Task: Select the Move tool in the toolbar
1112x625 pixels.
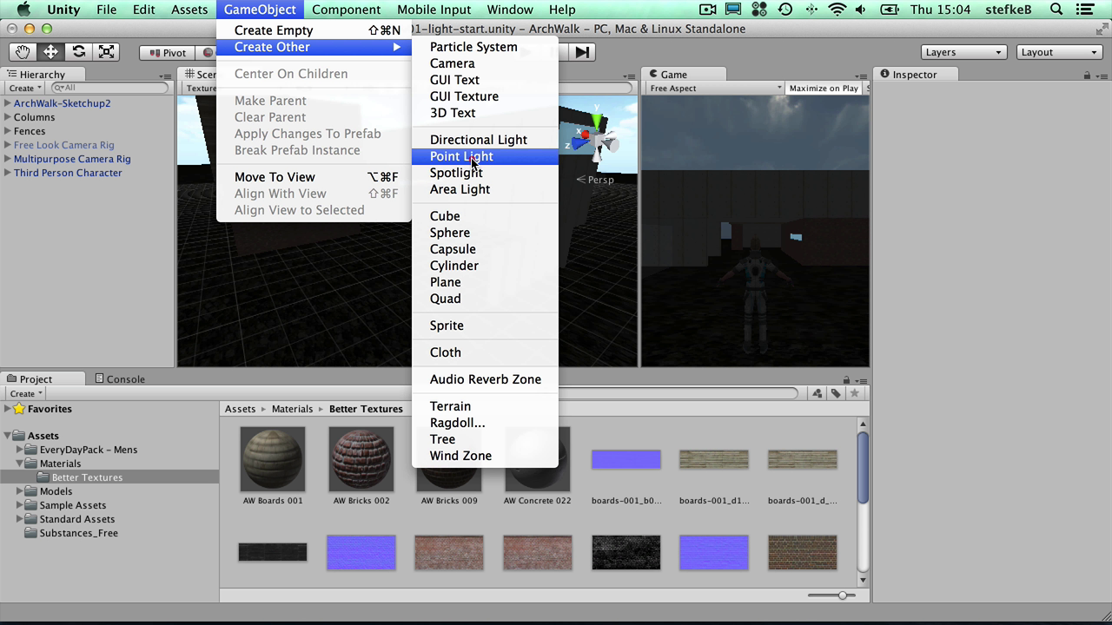Action: (x=50, y=52)
